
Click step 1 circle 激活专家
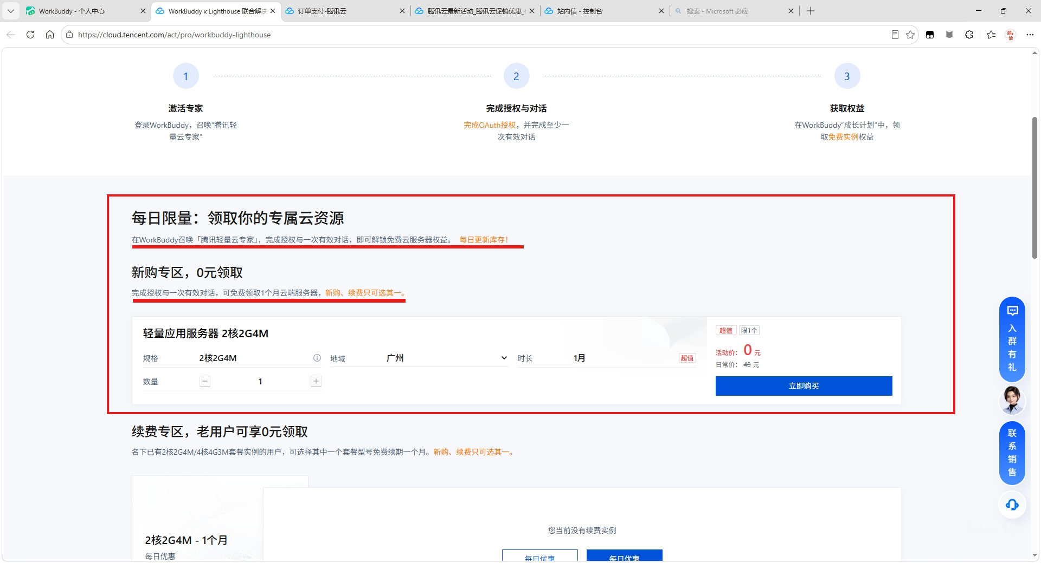pyautogui.click(x=185, y=76)
